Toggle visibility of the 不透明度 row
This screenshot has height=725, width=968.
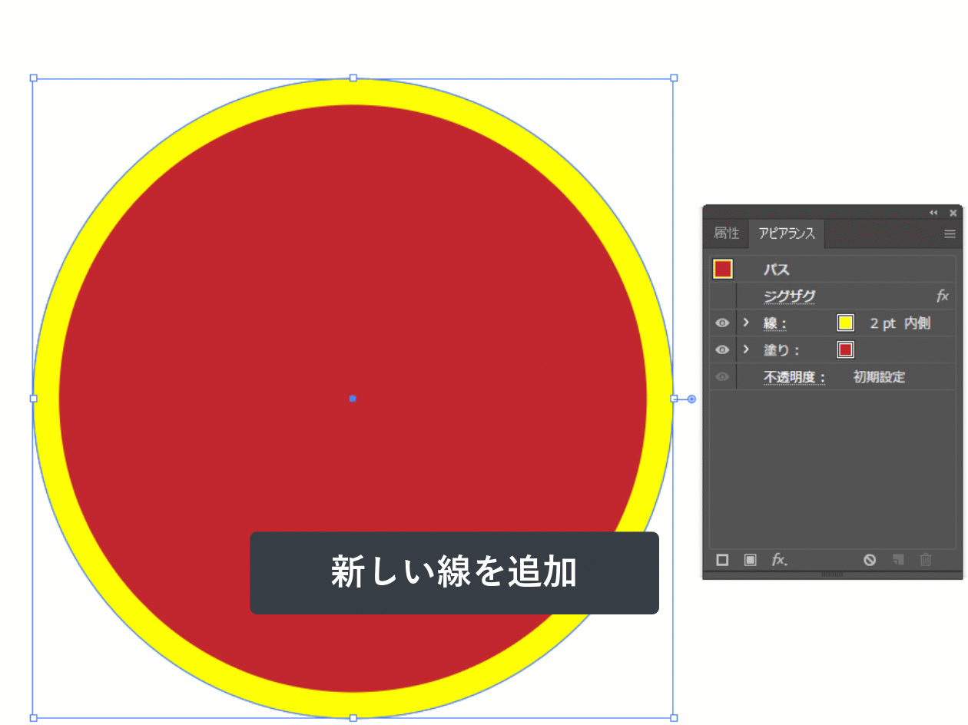(x=721, y=376)
